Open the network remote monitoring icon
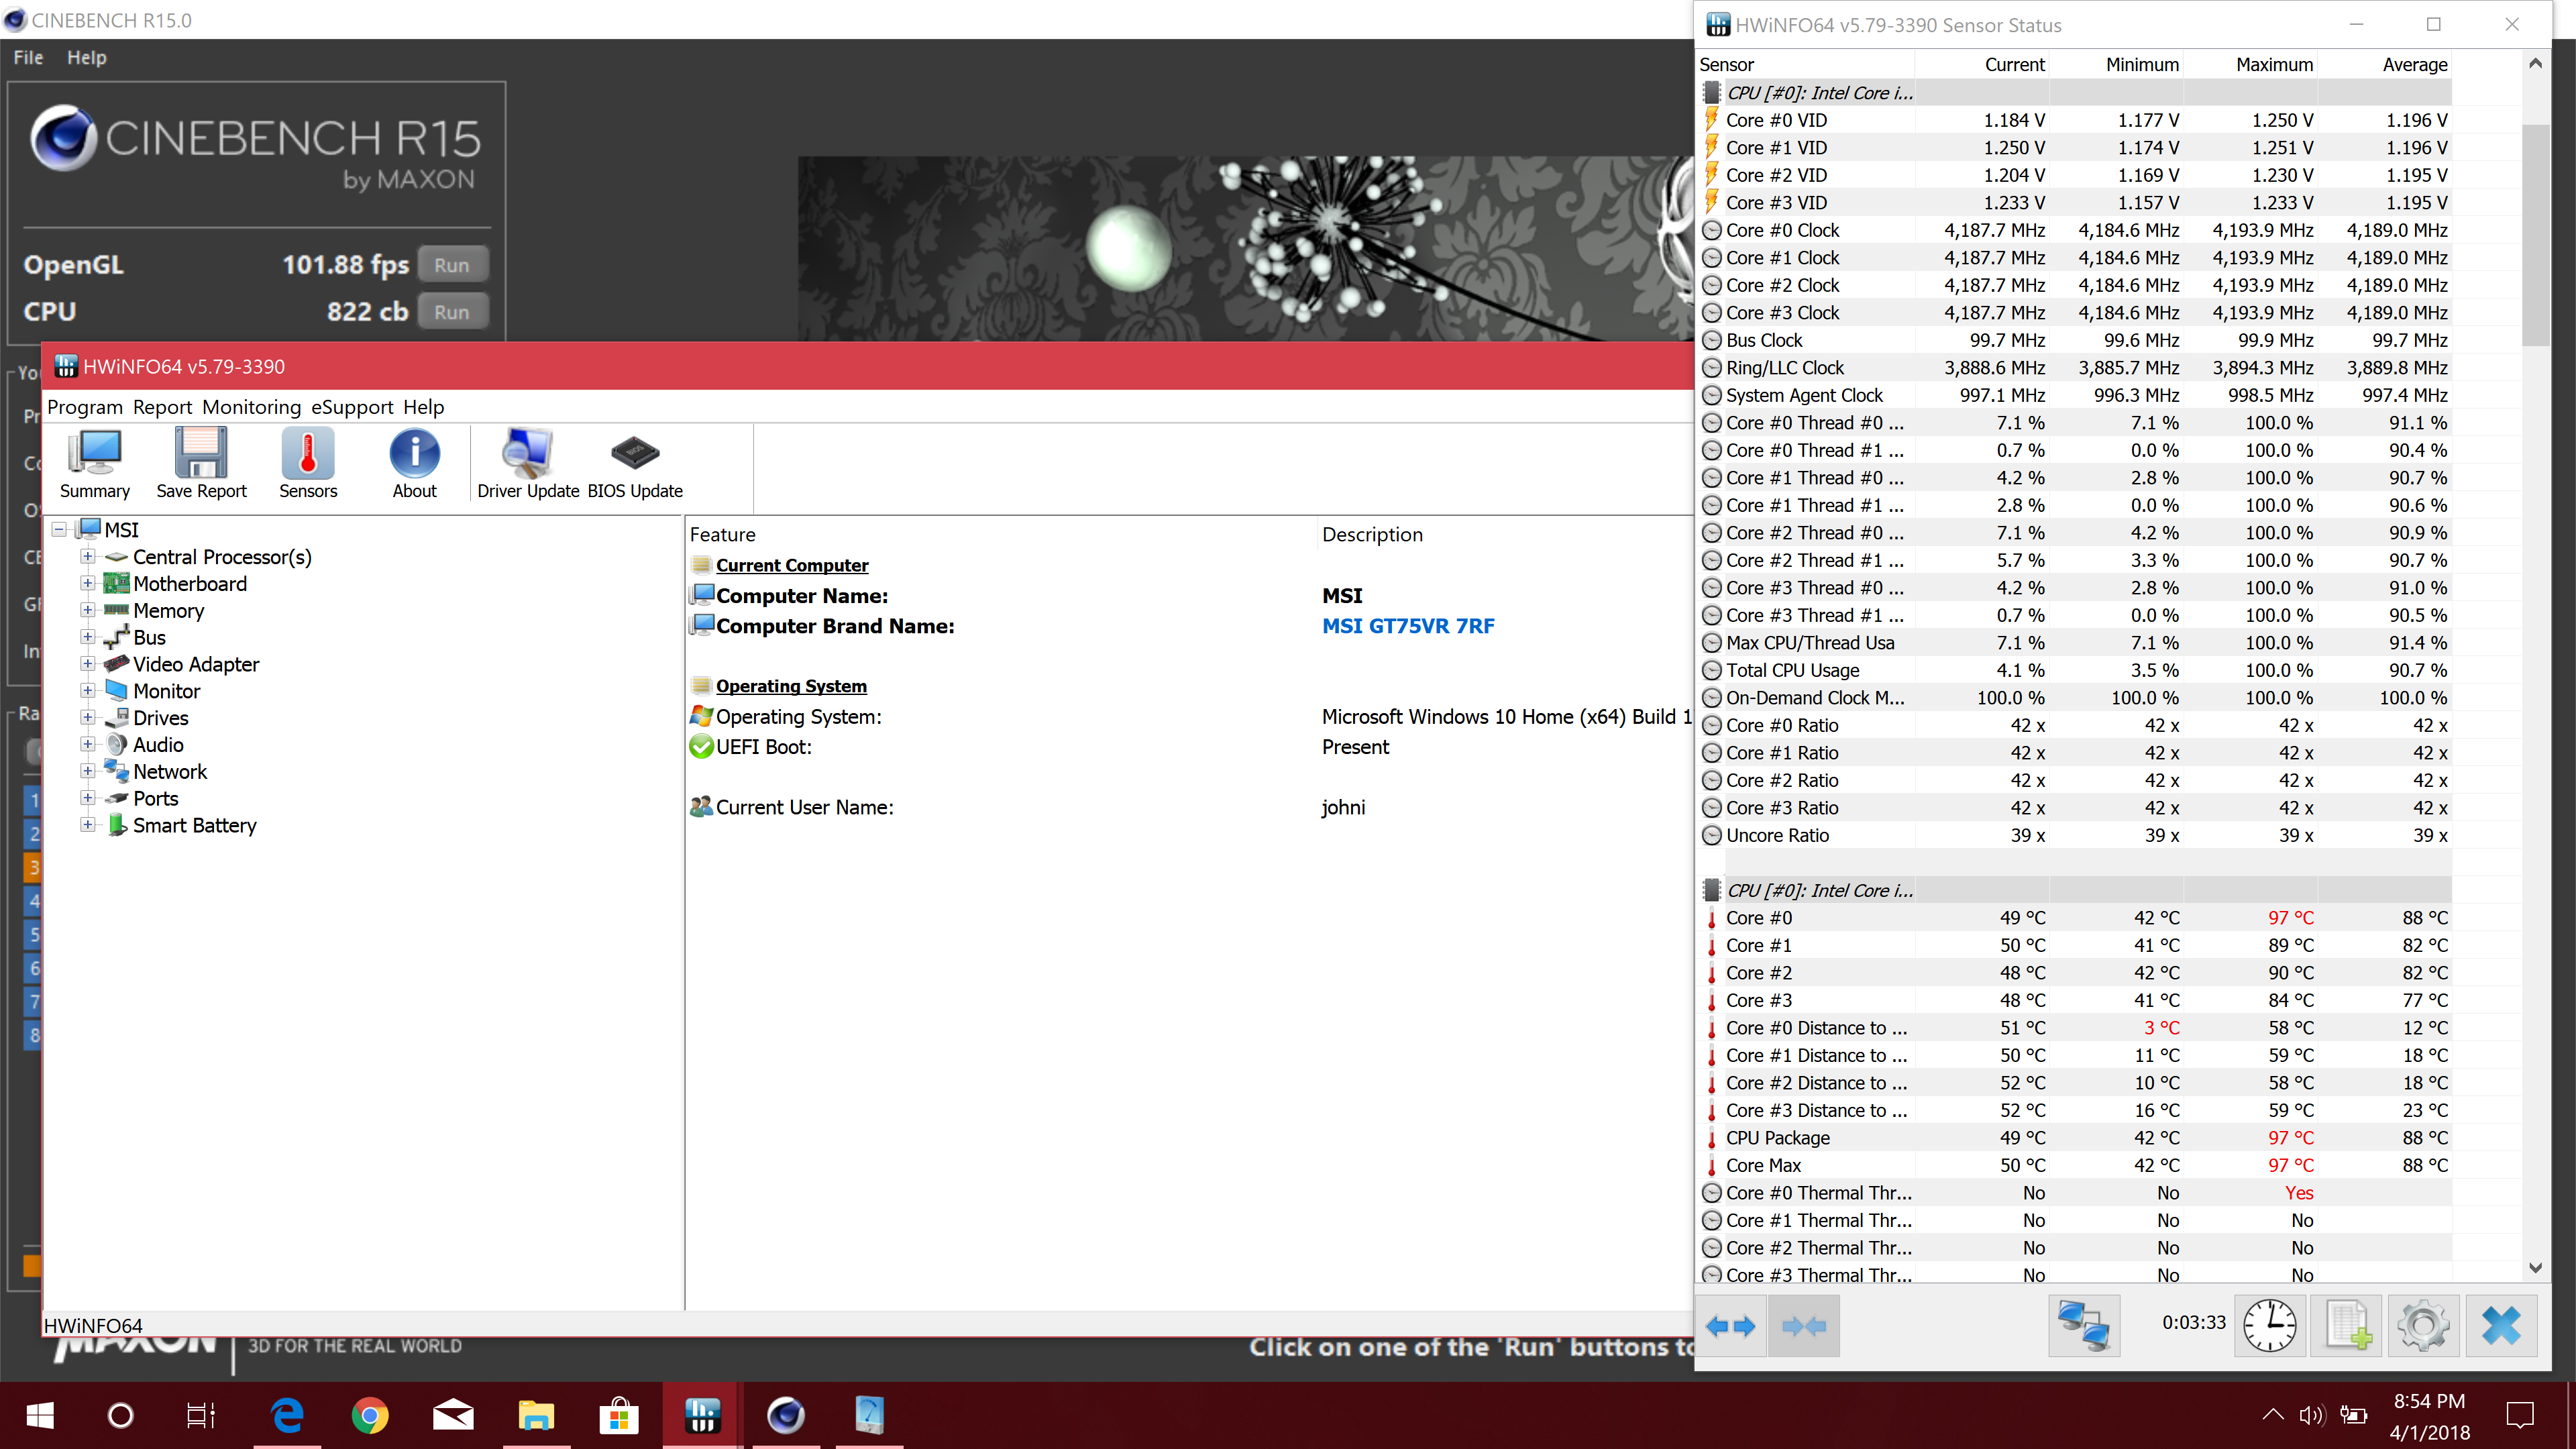The width and height of the screenshot is (2576, 1449). click(x=2083, y=1326)
